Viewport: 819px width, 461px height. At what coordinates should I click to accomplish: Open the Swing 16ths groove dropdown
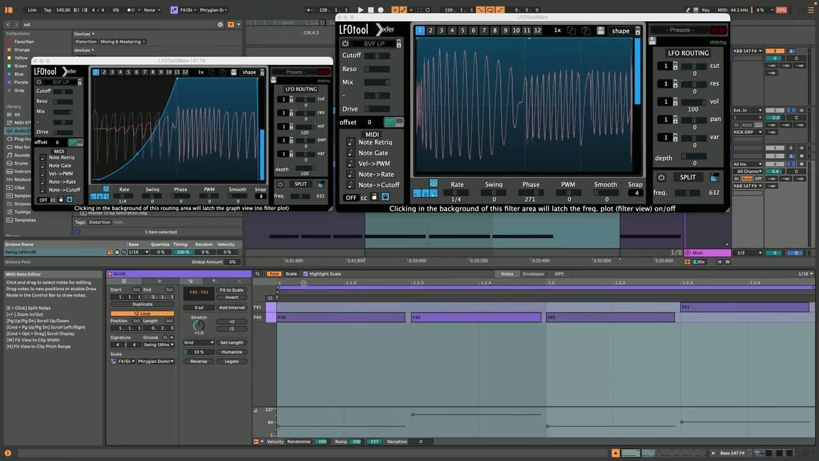[x=157, y=345]
